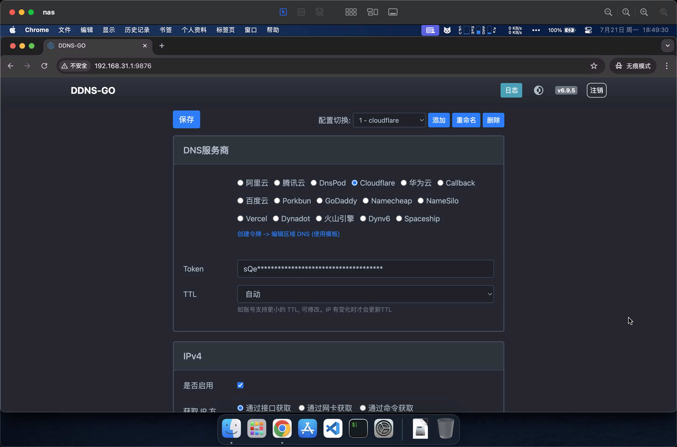
Task: Open Trash in the dock
Action: [446, 428]
